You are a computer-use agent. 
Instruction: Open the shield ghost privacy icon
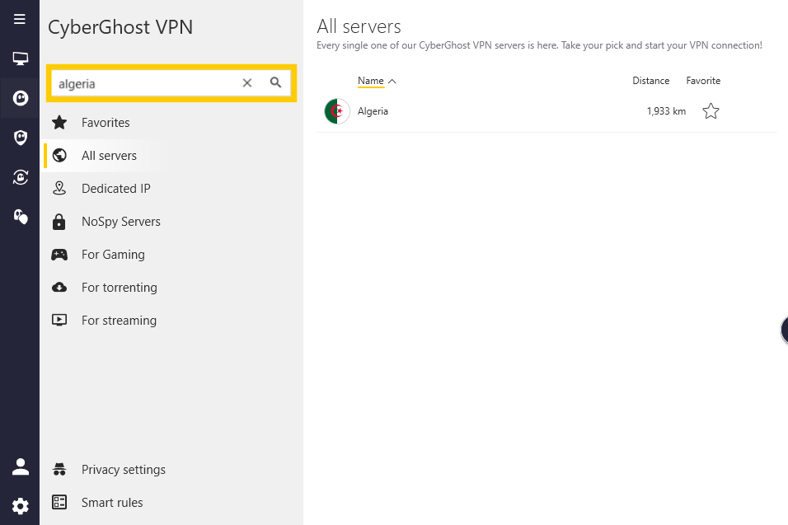click(20, 137)
